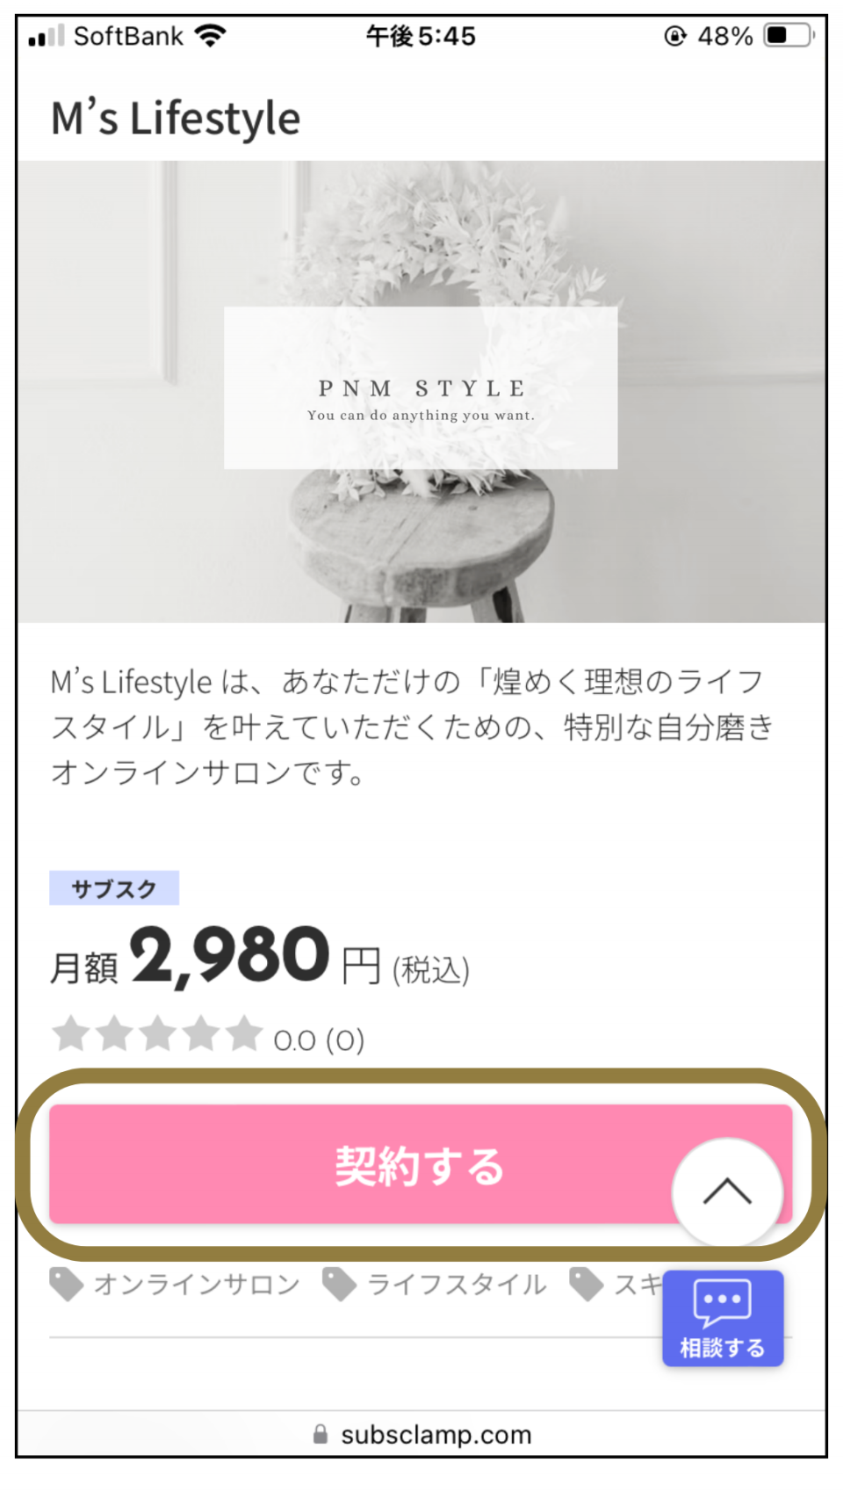The height and width of the screenshot is (1499, 843).
Task: Tap the 午後5:45 clock in status bar
Action: pos(421,36)
